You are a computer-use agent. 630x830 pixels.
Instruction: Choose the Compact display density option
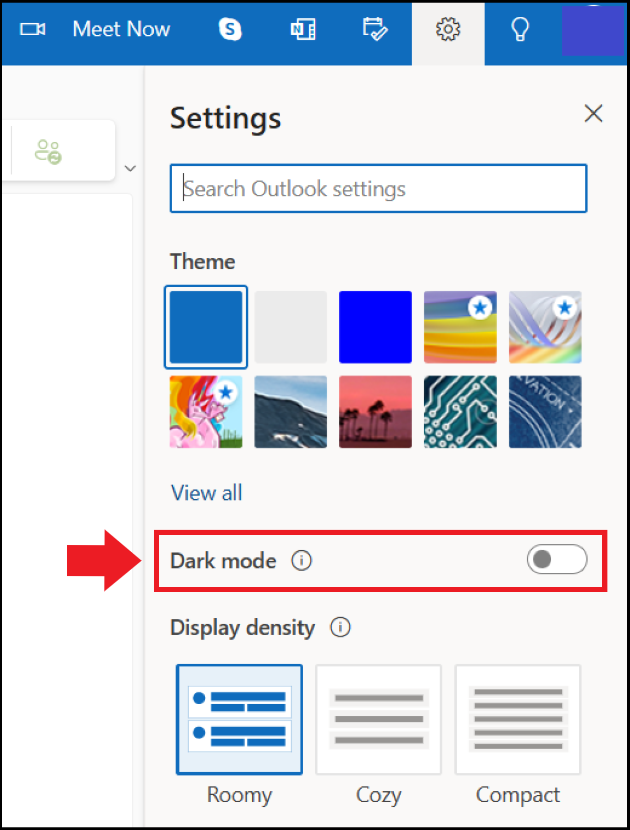[518, 719]
